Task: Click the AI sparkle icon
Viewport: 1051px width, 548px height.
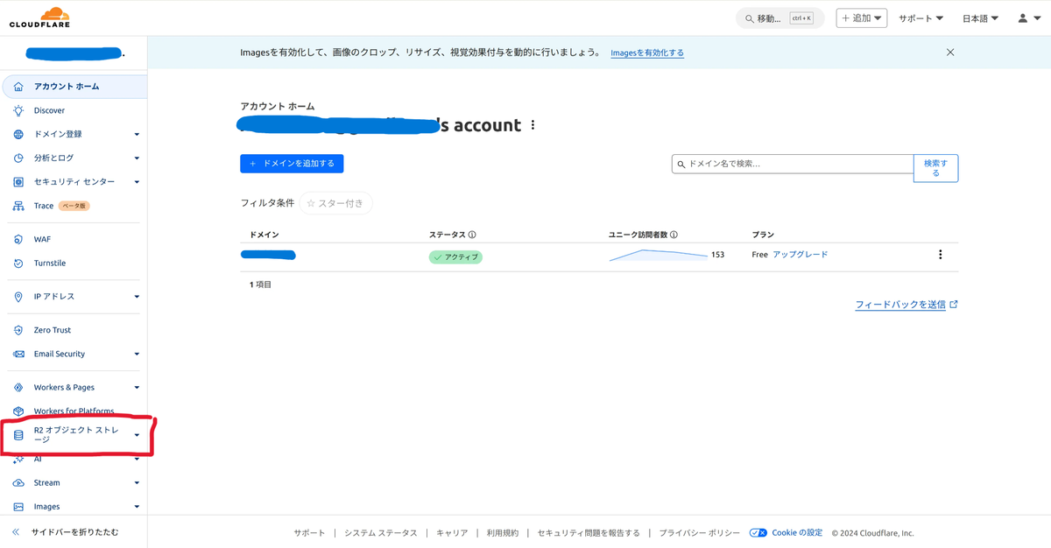Action: click(x=18, y=460)
